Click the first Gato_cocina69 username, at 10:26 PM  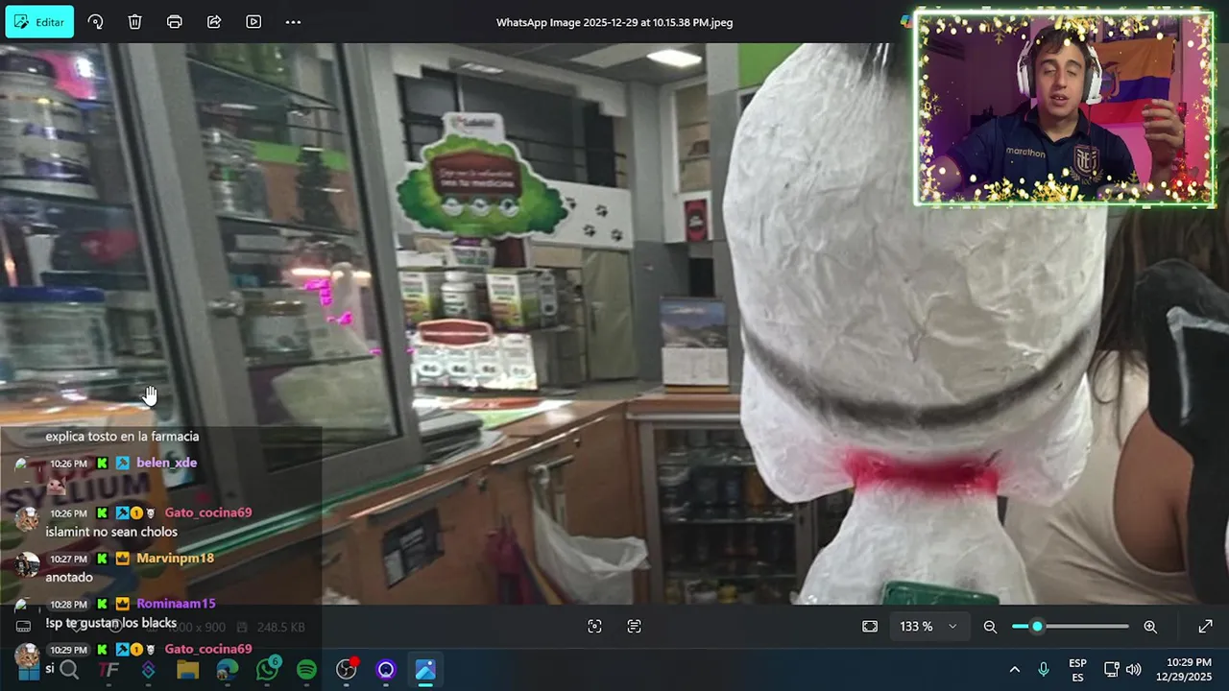[207, 512]
